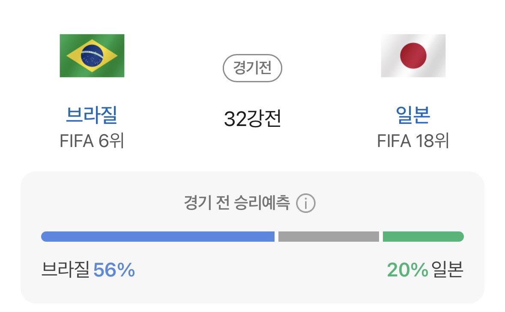The height and width of the screenshot is (312, 505).
Task: Click the 일본 label beside 20%
Action: [x=447, y=270]
